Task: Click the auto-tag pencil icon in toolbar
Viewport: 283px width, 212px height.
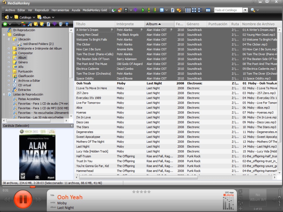Action: [179, 10]
